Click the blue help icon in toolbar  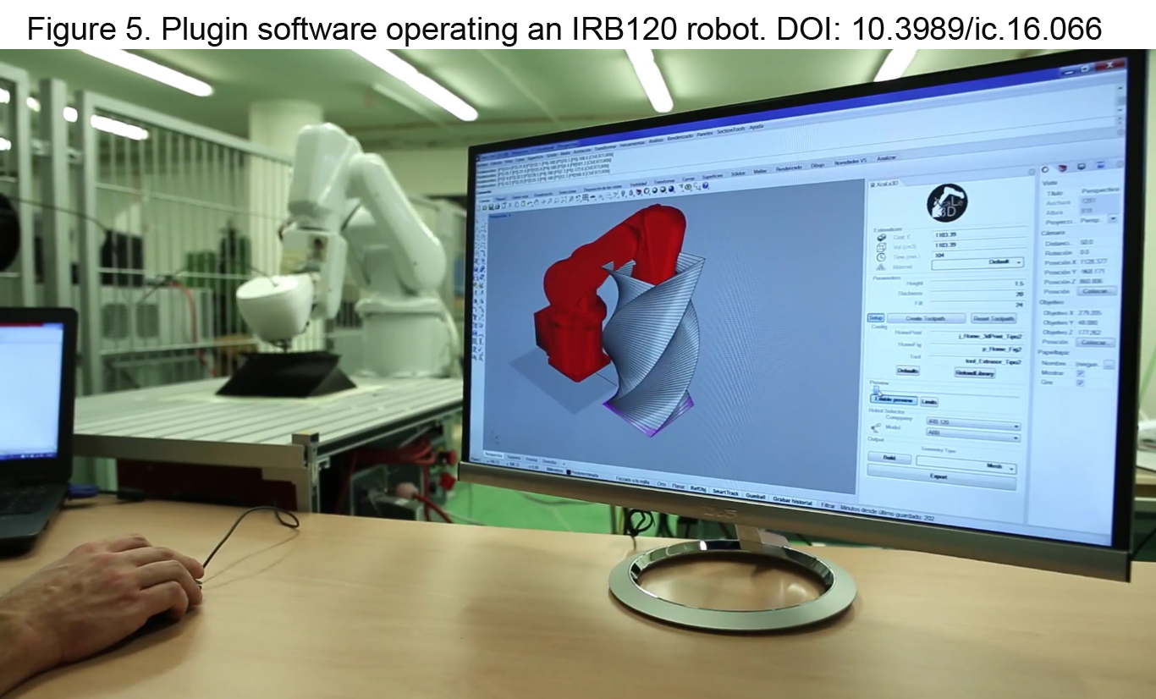pyautogui.click(x=706, y=185)
